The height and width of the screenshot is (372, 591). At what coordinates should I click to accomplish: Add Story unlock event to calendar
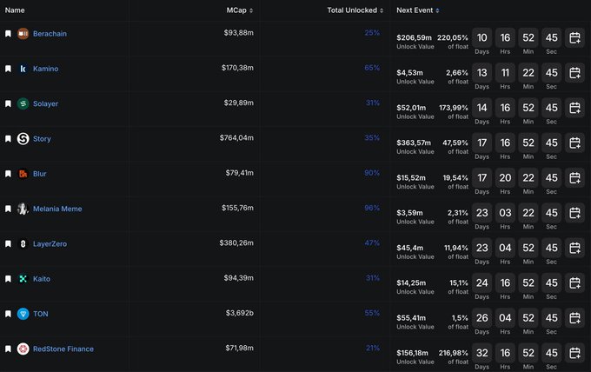(574, 143)
